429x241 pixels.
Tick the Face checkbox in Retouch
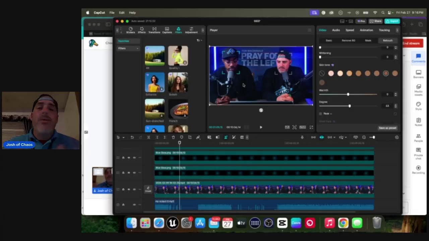(321, 114)
